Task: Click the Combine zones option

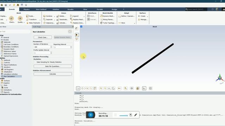Action: (x=48, y=16)
